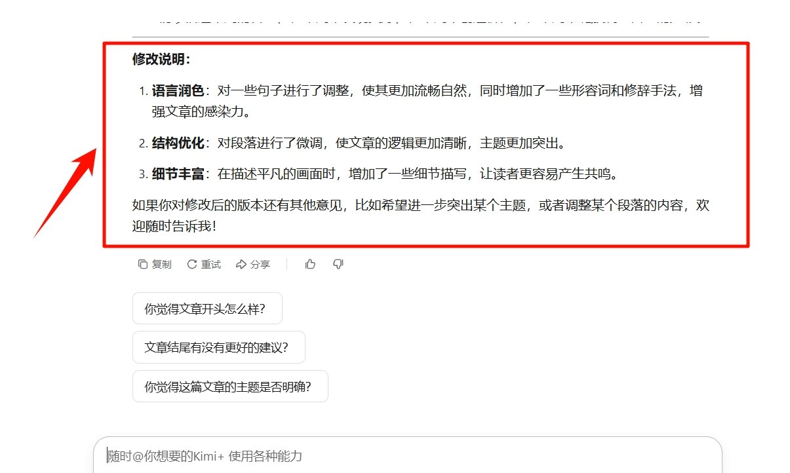Ask the suggested question 你觉得文章开头怎么样?
The height and width of the screenshot is (473, 790).
click(x=208, y=308)
